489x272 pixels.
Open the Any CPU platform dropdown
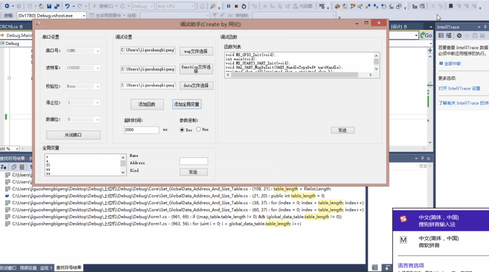coord(176,6)
